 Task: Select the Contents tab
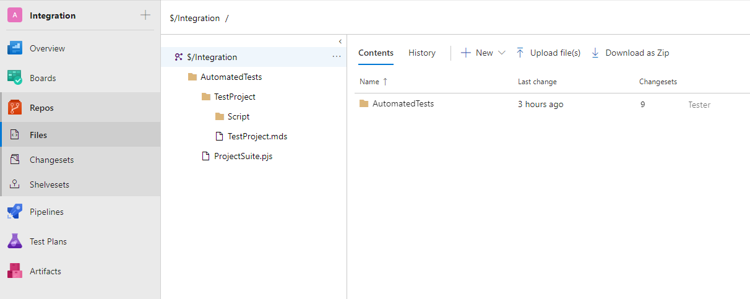376,53
